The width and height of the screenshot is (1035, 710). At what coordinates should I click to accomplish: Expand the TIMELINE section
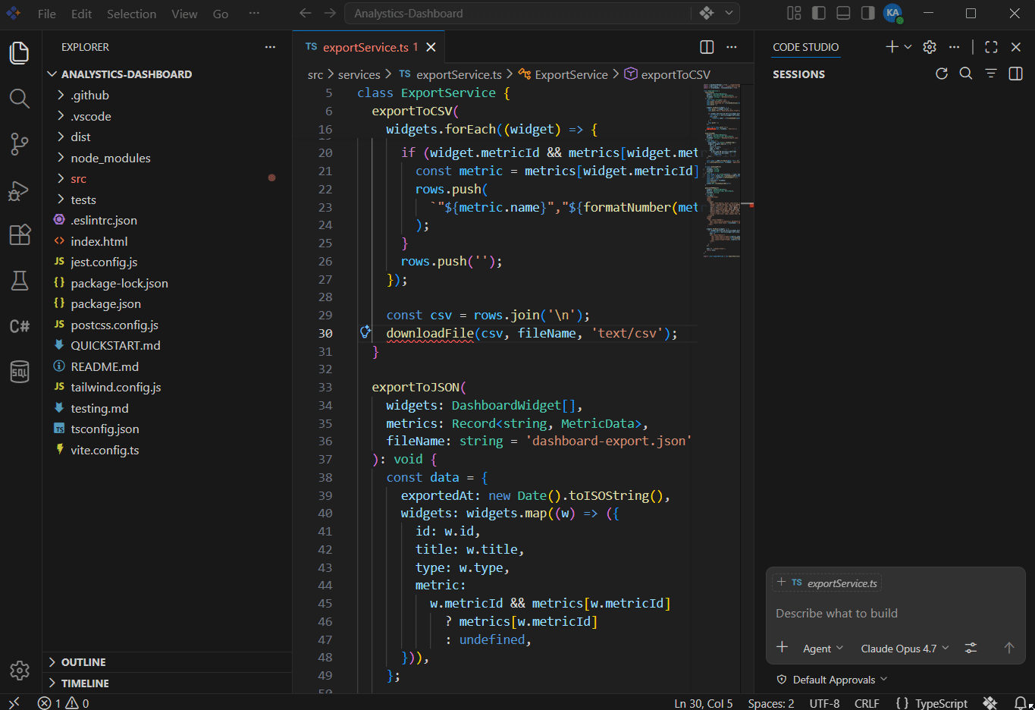coord(167,683)
